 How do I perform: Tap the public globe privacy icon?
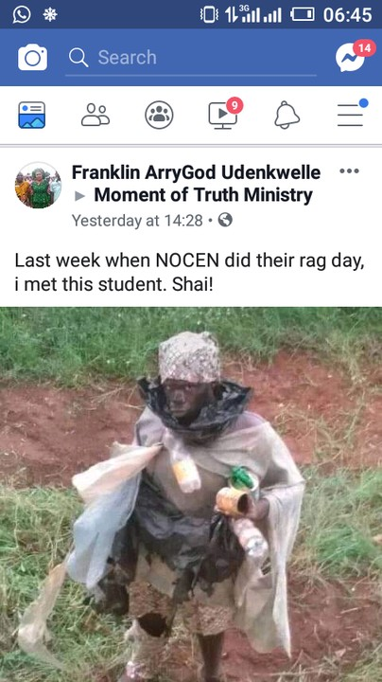coord(225,221)
